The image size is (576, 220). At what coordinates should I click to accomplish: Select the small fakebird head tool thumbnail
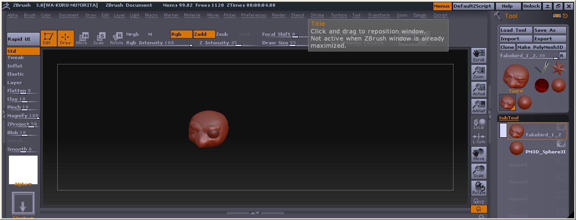(x=508, y=102)
